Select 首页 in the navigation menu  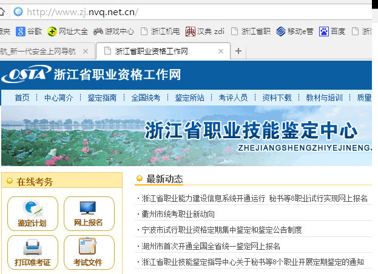point(22,98)
